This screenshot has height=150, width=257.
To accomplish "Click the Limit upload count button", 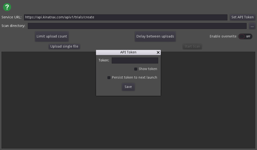I will coord(52,36).
